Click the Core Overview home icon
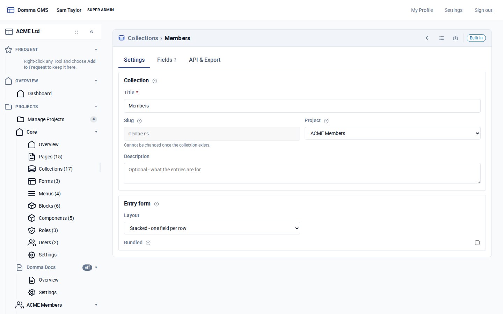The image size is (503, 314). [32, 144]
